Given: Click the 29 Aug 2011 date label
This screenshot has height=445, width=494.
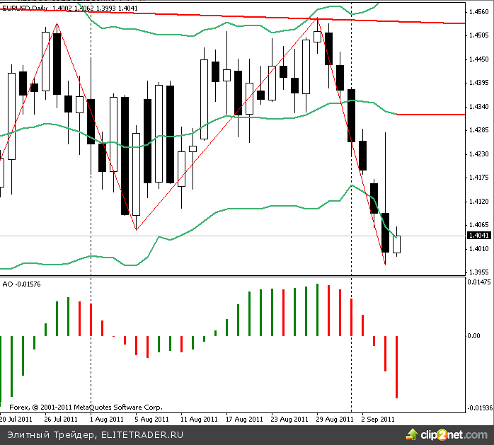Looking at the screenshot, I should pyautogui.click(x=335, y=418).
